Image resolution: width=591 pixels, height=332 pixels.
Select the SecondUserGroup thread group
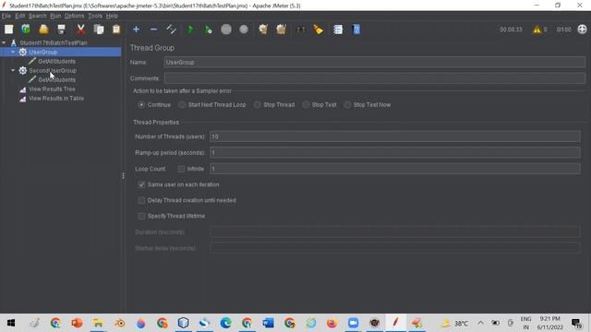tap(53, 70)
